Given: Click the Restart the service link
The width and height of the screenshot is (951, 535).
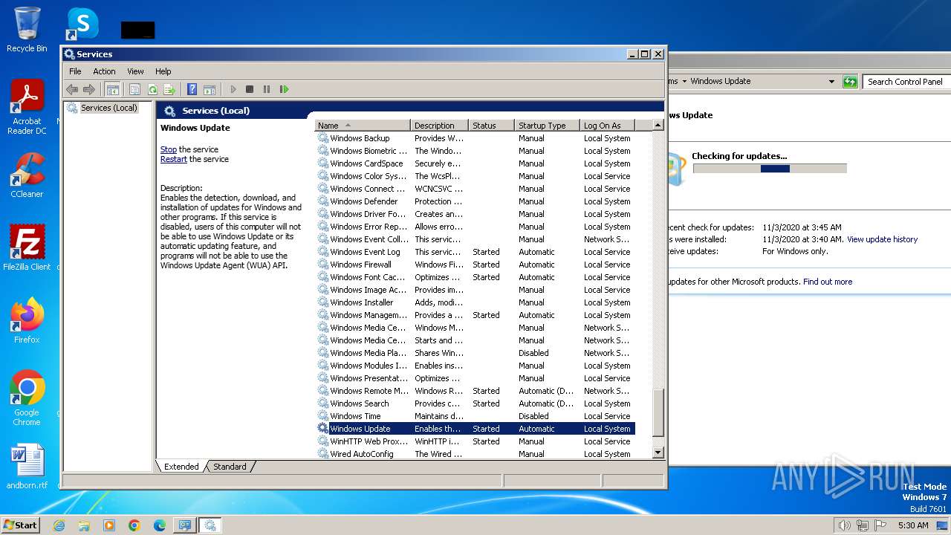Looking at the screenshot, I should click(174, 159).
